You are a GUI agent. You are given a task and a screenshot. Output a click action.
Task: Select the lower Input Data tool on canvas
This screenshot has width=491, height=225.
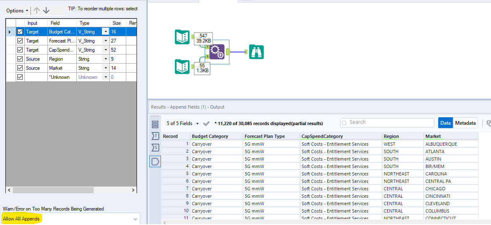pos(182,67)
